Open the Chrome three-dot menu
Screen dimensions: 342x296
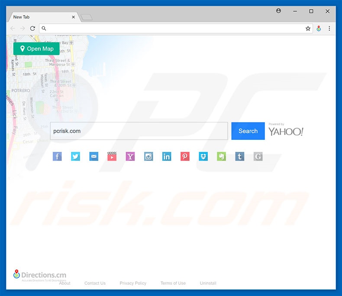(329, 29)
